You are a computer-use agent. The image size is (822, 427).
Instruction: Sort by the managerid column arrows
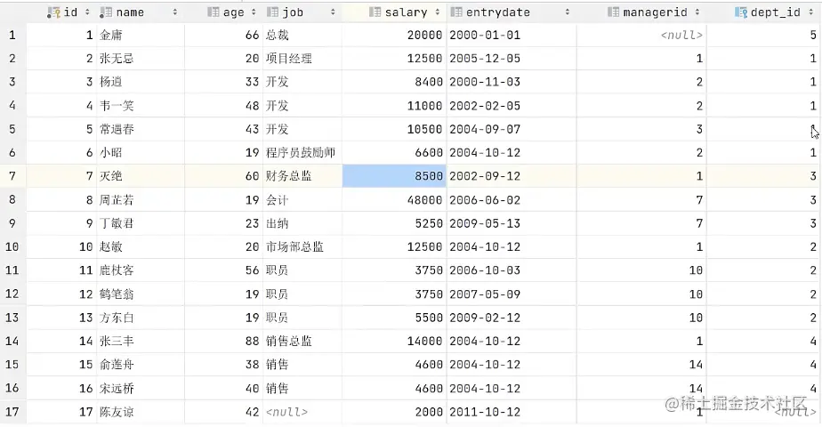[697, 12]
